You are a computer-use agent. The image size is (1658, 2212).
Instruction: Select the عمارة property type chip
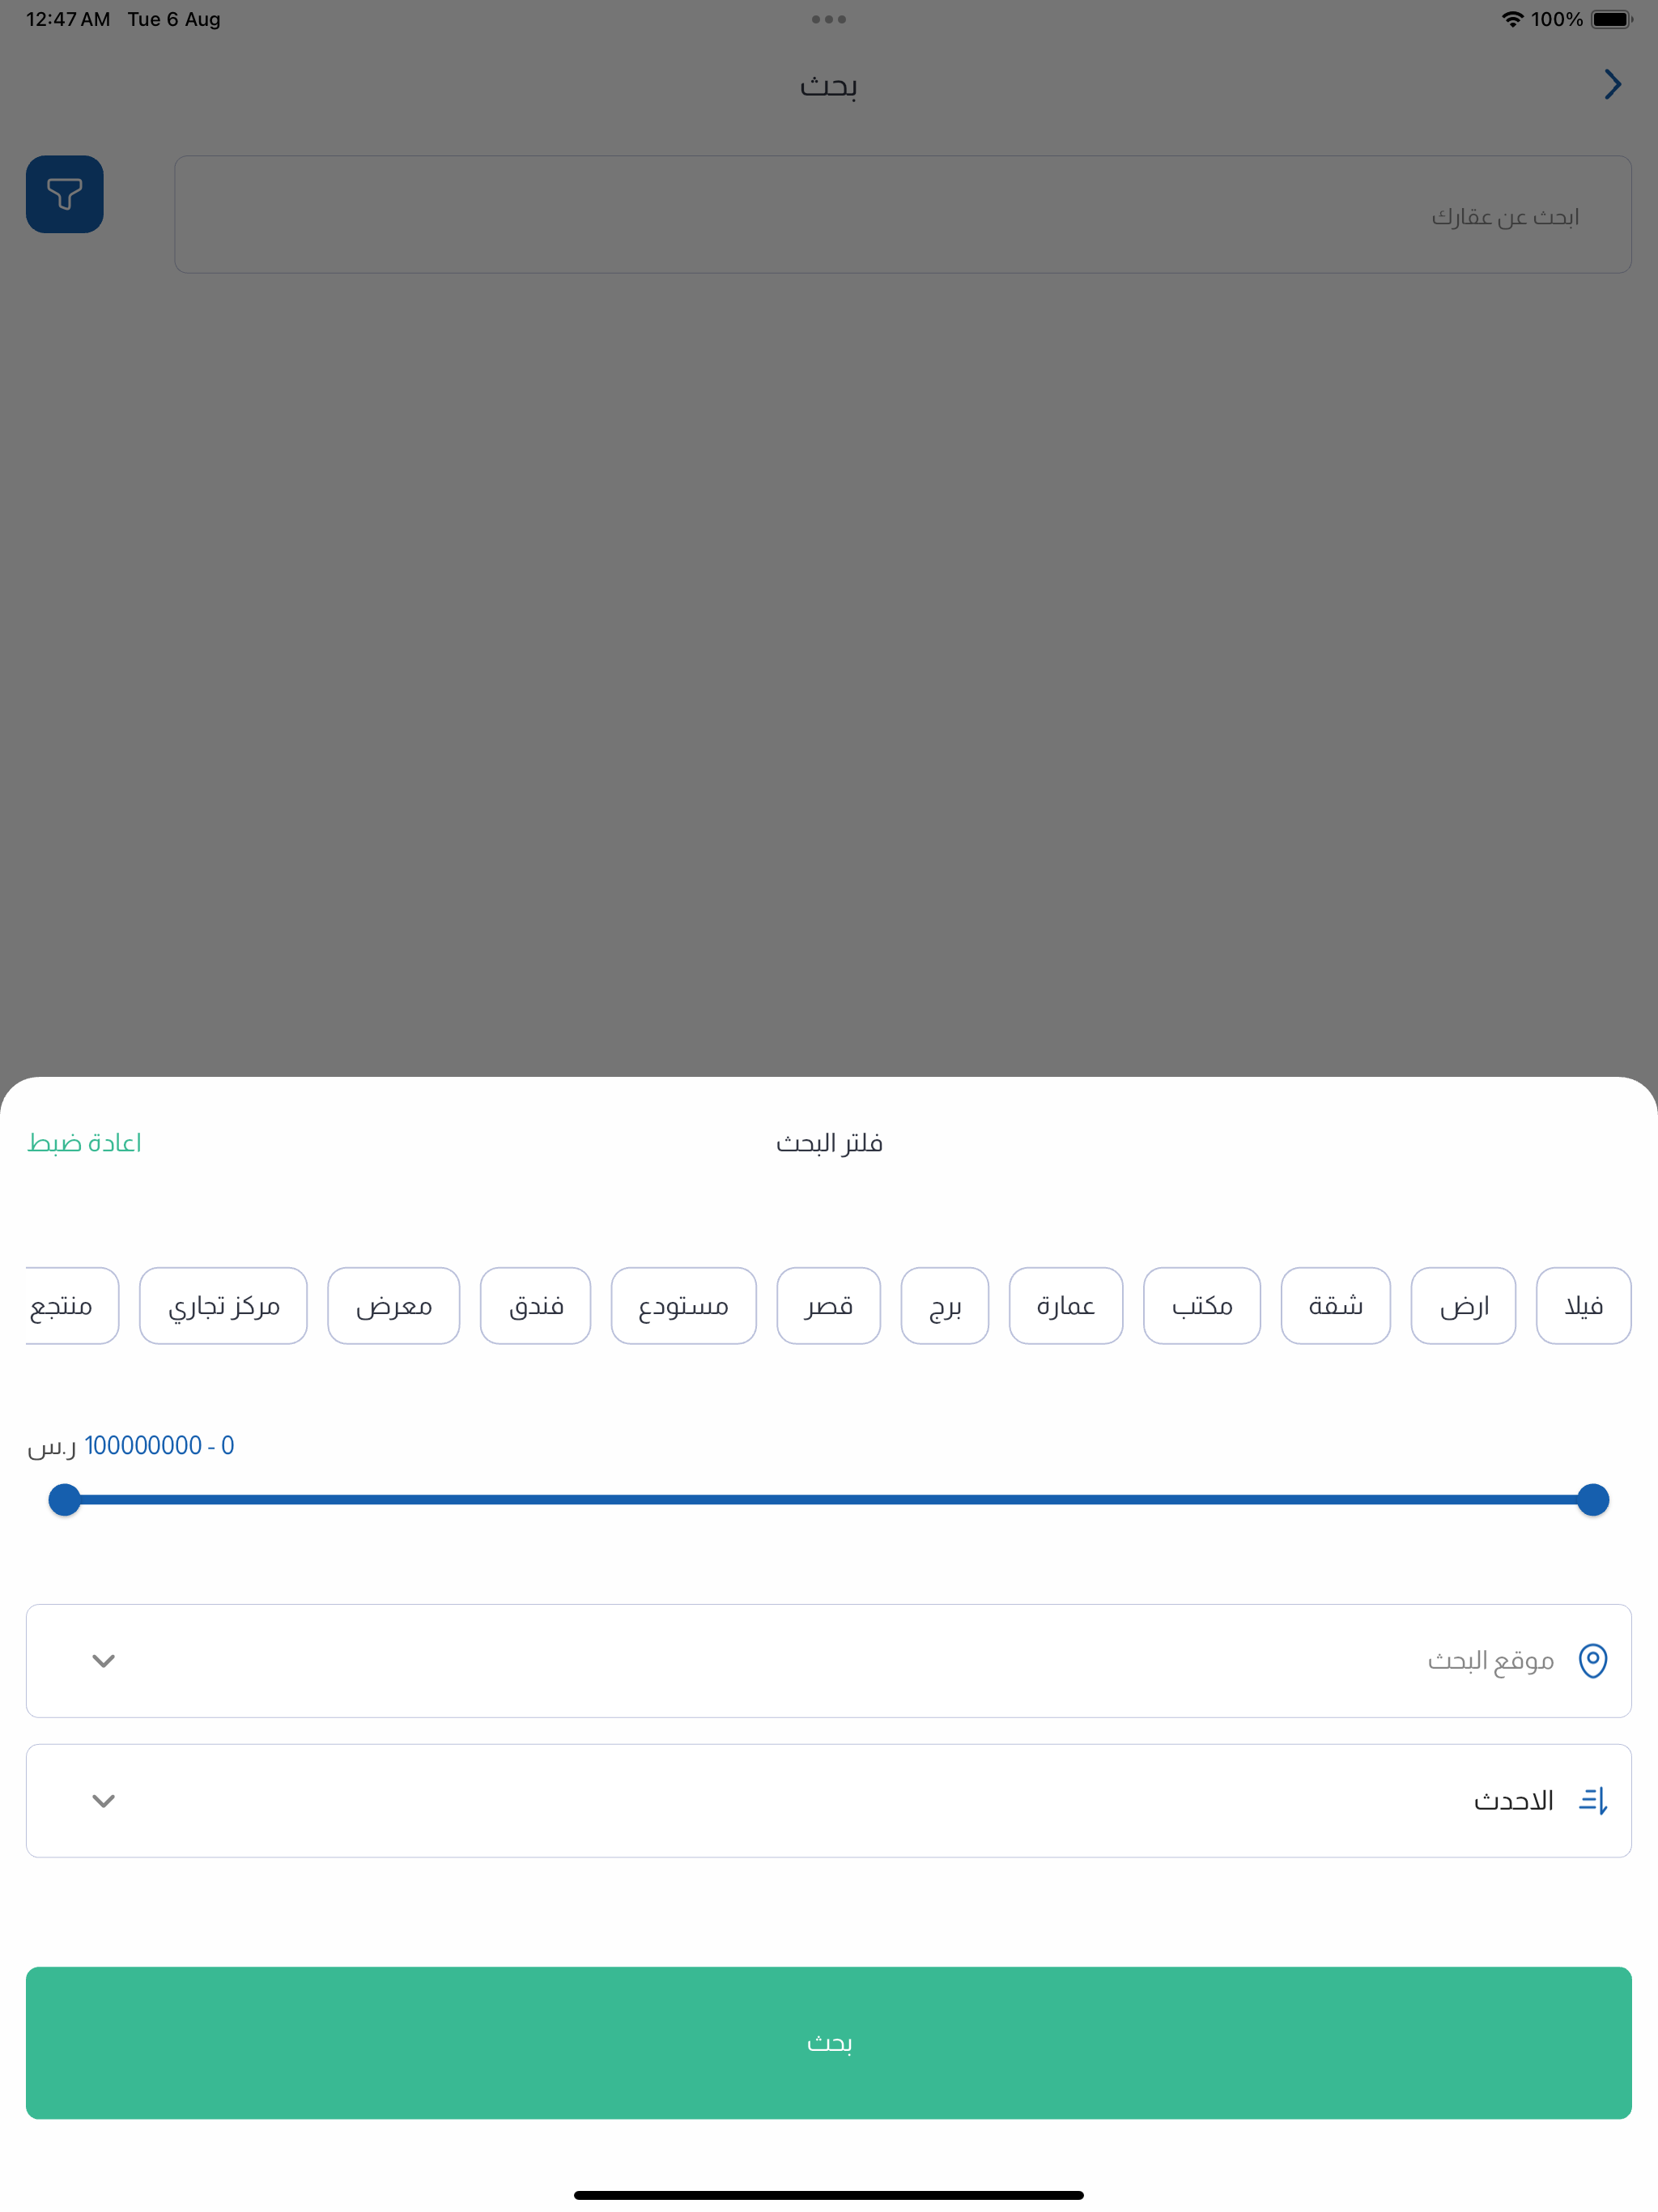coord(1066,1306)
